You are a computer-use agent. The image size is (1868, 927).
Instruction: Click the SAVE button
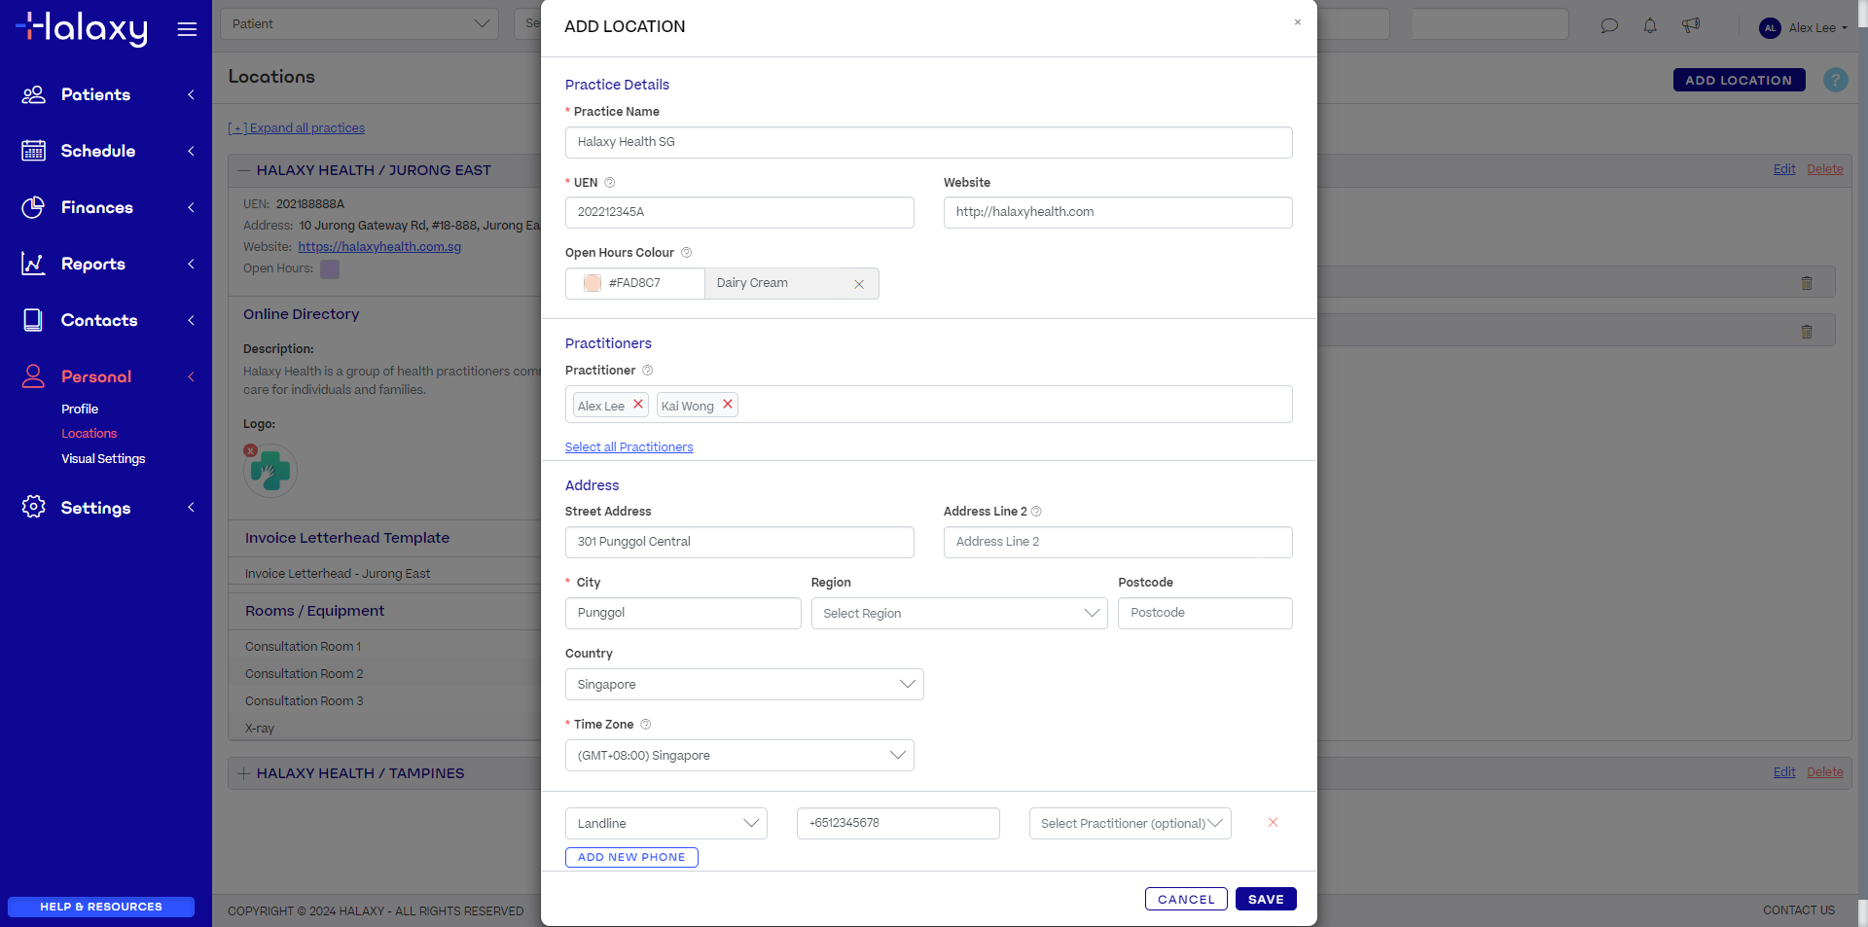point(1266,900)
